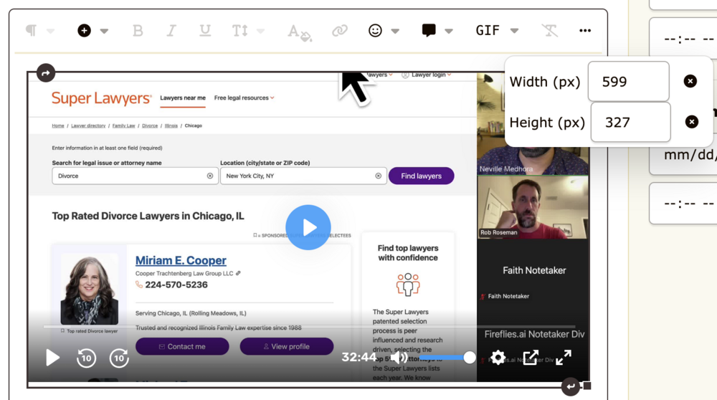Expand emoji dropdown arrow

point(395,31)
